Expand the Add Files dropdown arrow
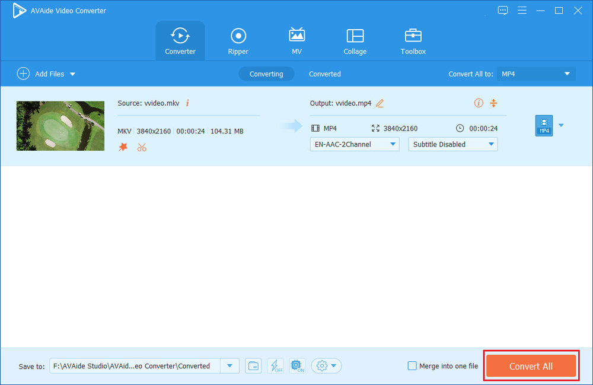The width and height of the screenshot is (593, 385). click(x=72, y=74)
